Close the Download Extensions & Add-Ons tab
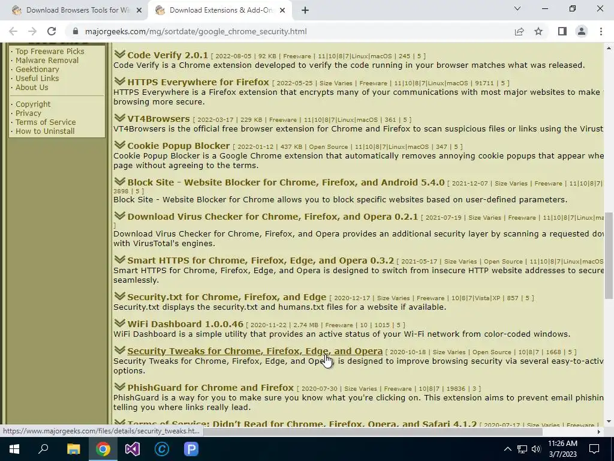The image size is (614, 461). pyautogui.click(x=282, y=10)
